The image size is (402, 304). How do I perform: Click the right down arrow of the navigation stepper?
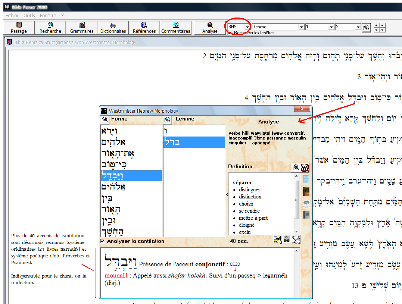point(382,30)
